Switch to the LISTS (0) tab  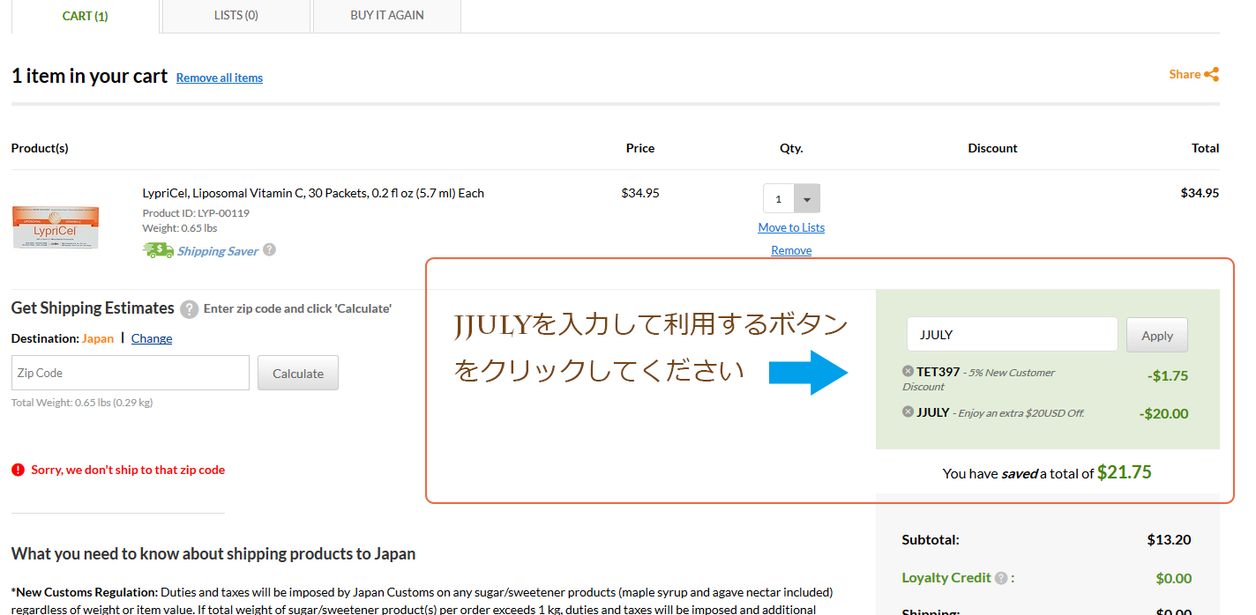236,16
